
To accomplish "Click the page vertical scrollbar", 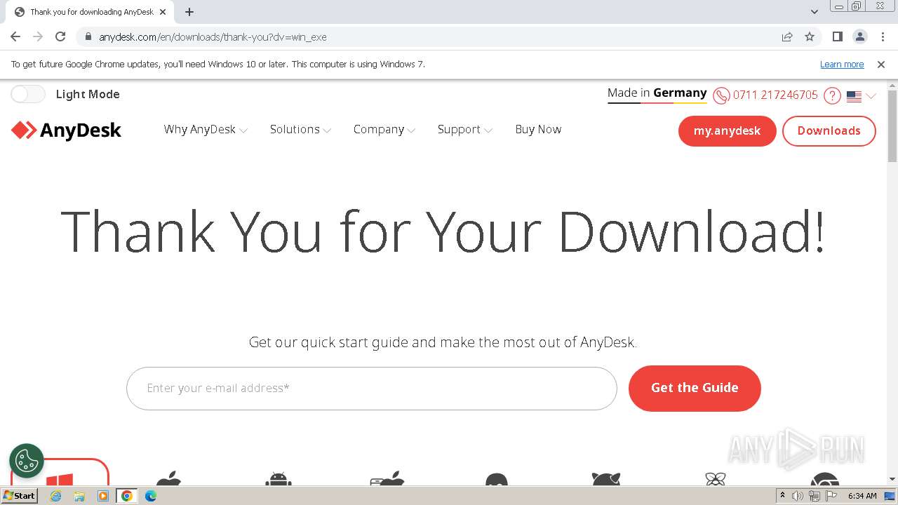I will coord(892,126).
